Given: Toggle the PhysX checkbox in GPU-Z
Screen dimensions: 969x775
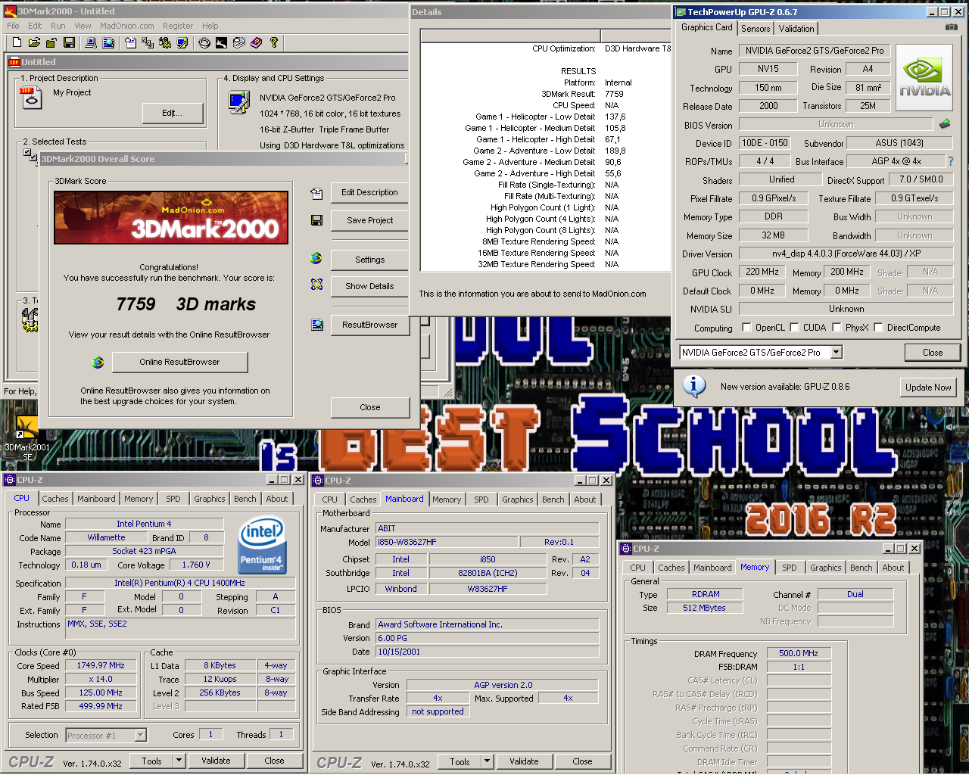Looking at the screenshot, I should tap(837, 328).
